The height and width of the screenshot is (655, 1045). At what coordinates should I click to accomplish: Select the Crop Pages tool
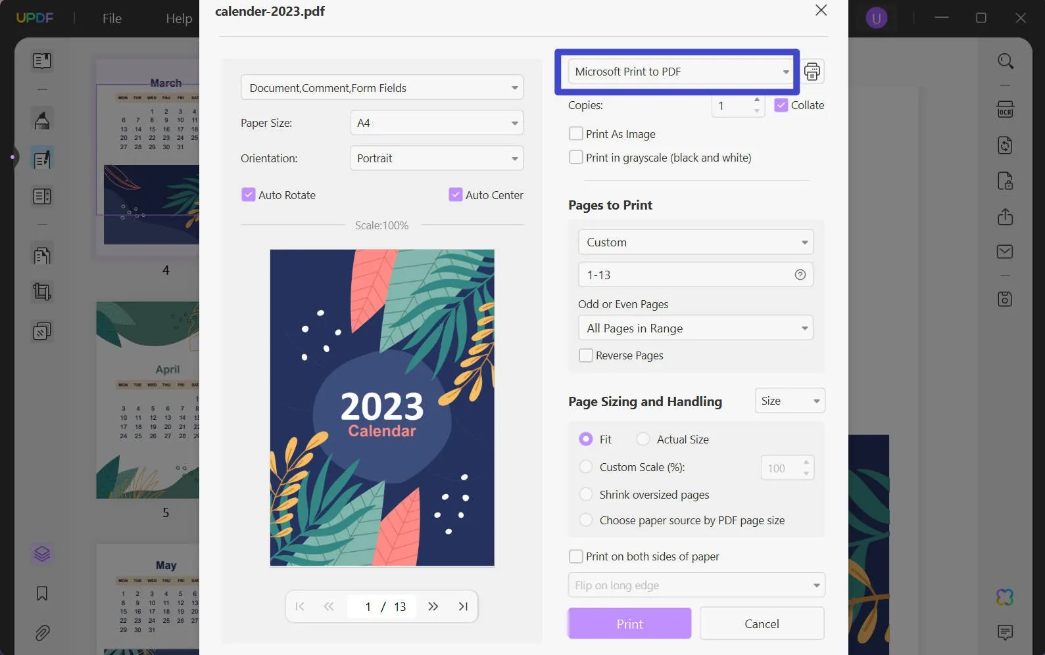click(42, 291)
